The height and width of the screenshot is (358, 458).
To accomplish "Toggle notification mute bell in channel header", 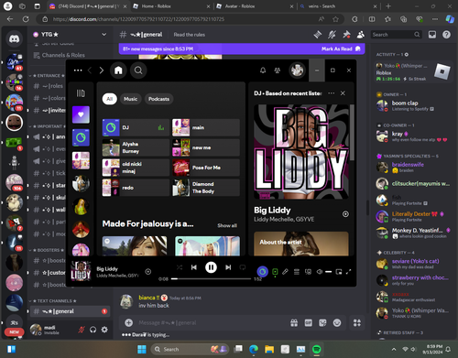I will point(332,35).
